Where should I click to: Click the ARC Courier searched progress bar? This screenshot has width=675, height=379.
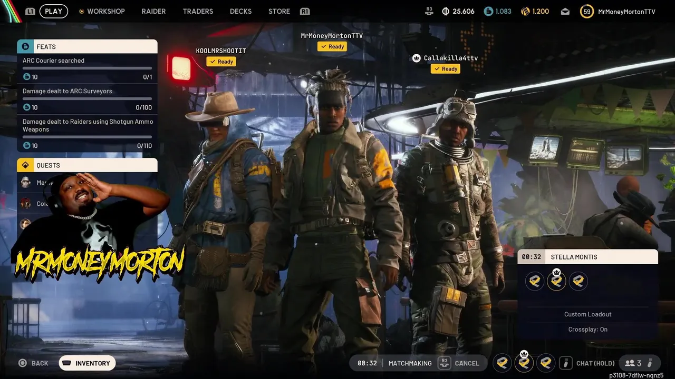(x=87, y=68)
